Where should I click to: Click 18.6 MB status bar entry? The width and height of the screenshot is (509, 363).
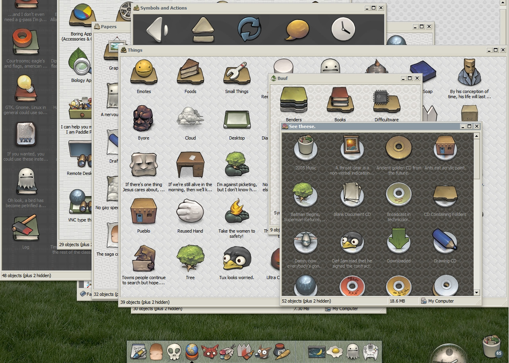pos(397,301)
